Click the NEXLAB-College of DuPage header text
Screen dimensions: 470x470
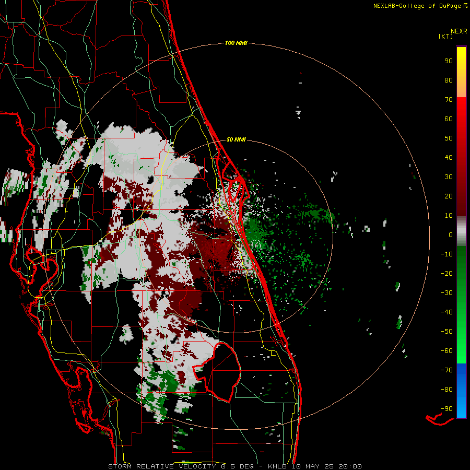420,6
